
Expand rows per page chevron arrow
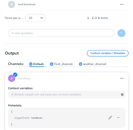point(42,18)
